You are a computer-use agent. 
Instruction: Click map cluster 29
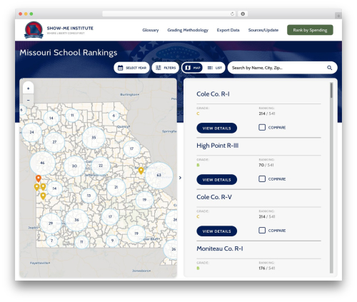[x=51, y=223]
